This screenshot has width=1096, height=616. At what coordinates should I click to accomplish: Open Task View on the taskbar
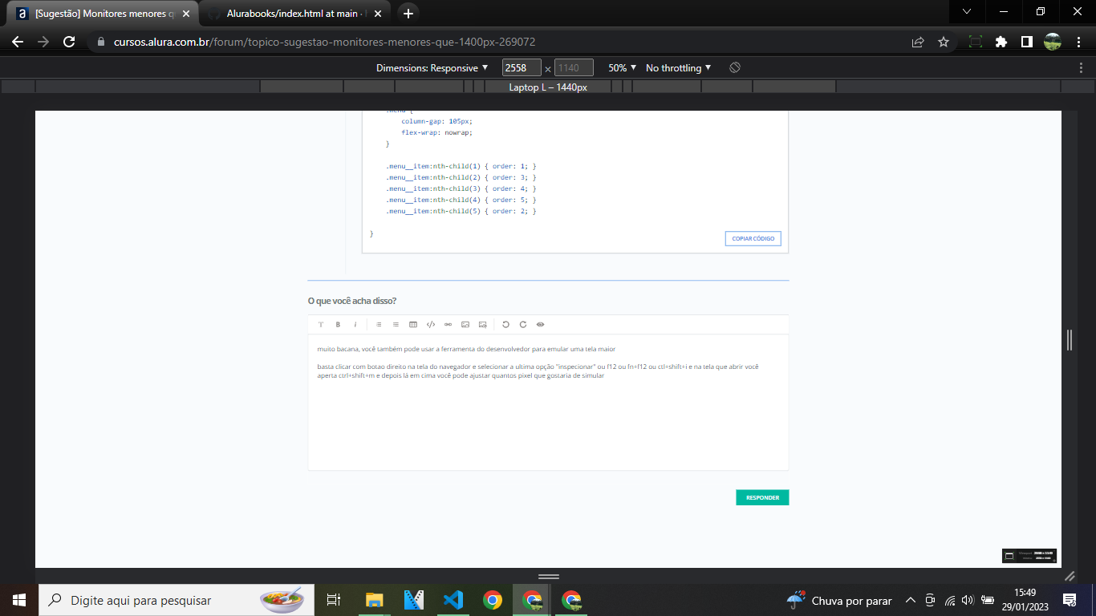(334, 600)
